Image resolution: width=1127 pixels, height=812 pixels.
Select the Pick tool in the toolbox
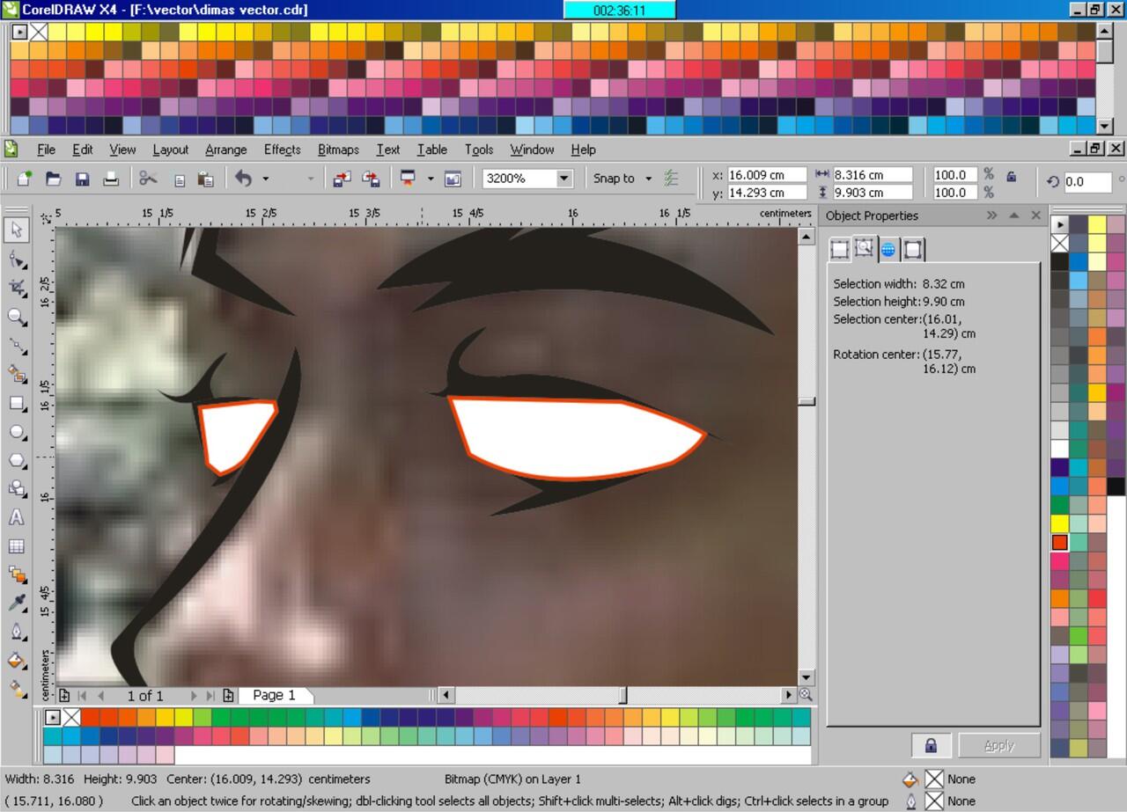tap(17, 230)
